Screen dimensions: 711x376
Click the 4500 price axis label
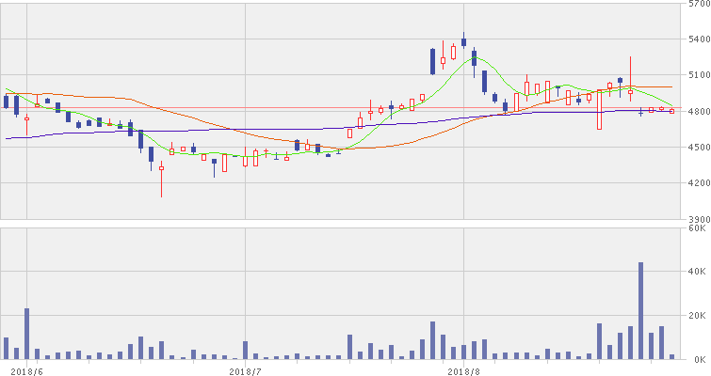(696, 148)
